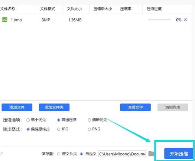195x161 pixels.
Task: Select 保持原格式 output format
Action: [x=28, y=129]
